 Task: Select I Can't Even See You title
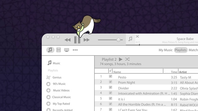coord(133,110)
